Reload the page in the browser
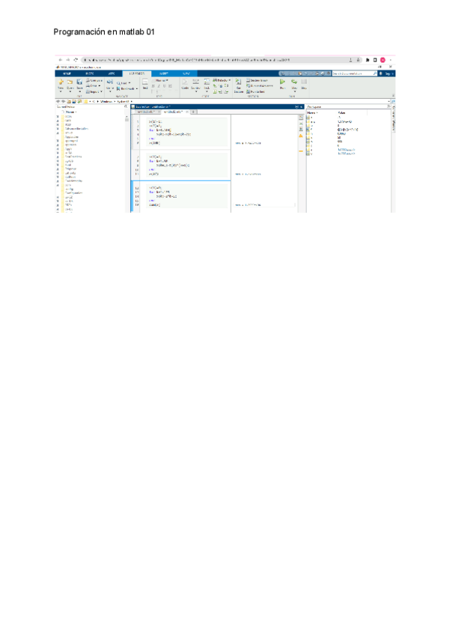This screenshot has width=449, height=635. click(76, 60)
